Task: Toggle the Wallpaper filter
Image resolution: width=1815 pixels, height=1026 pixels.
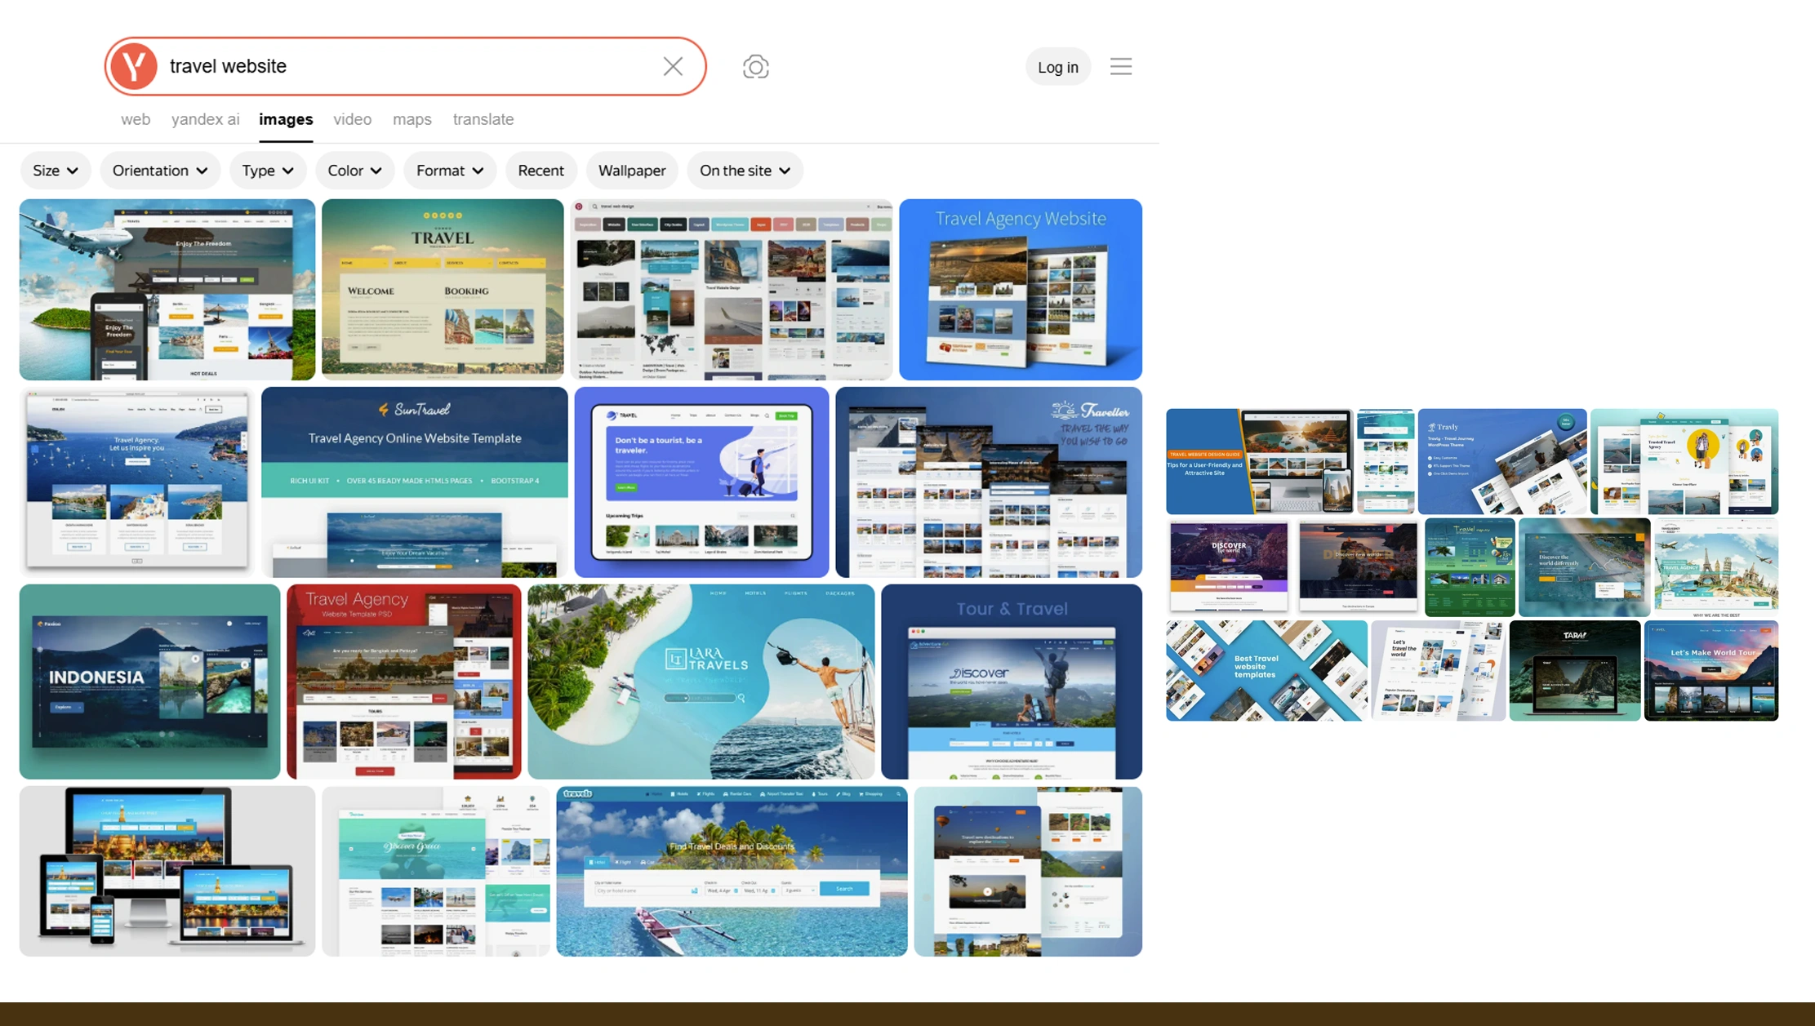Action: pyautogui.click(x=631, y=171)
